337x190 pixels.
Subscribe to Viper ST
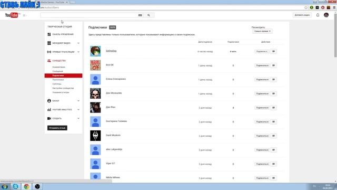(x=262, y=164)
